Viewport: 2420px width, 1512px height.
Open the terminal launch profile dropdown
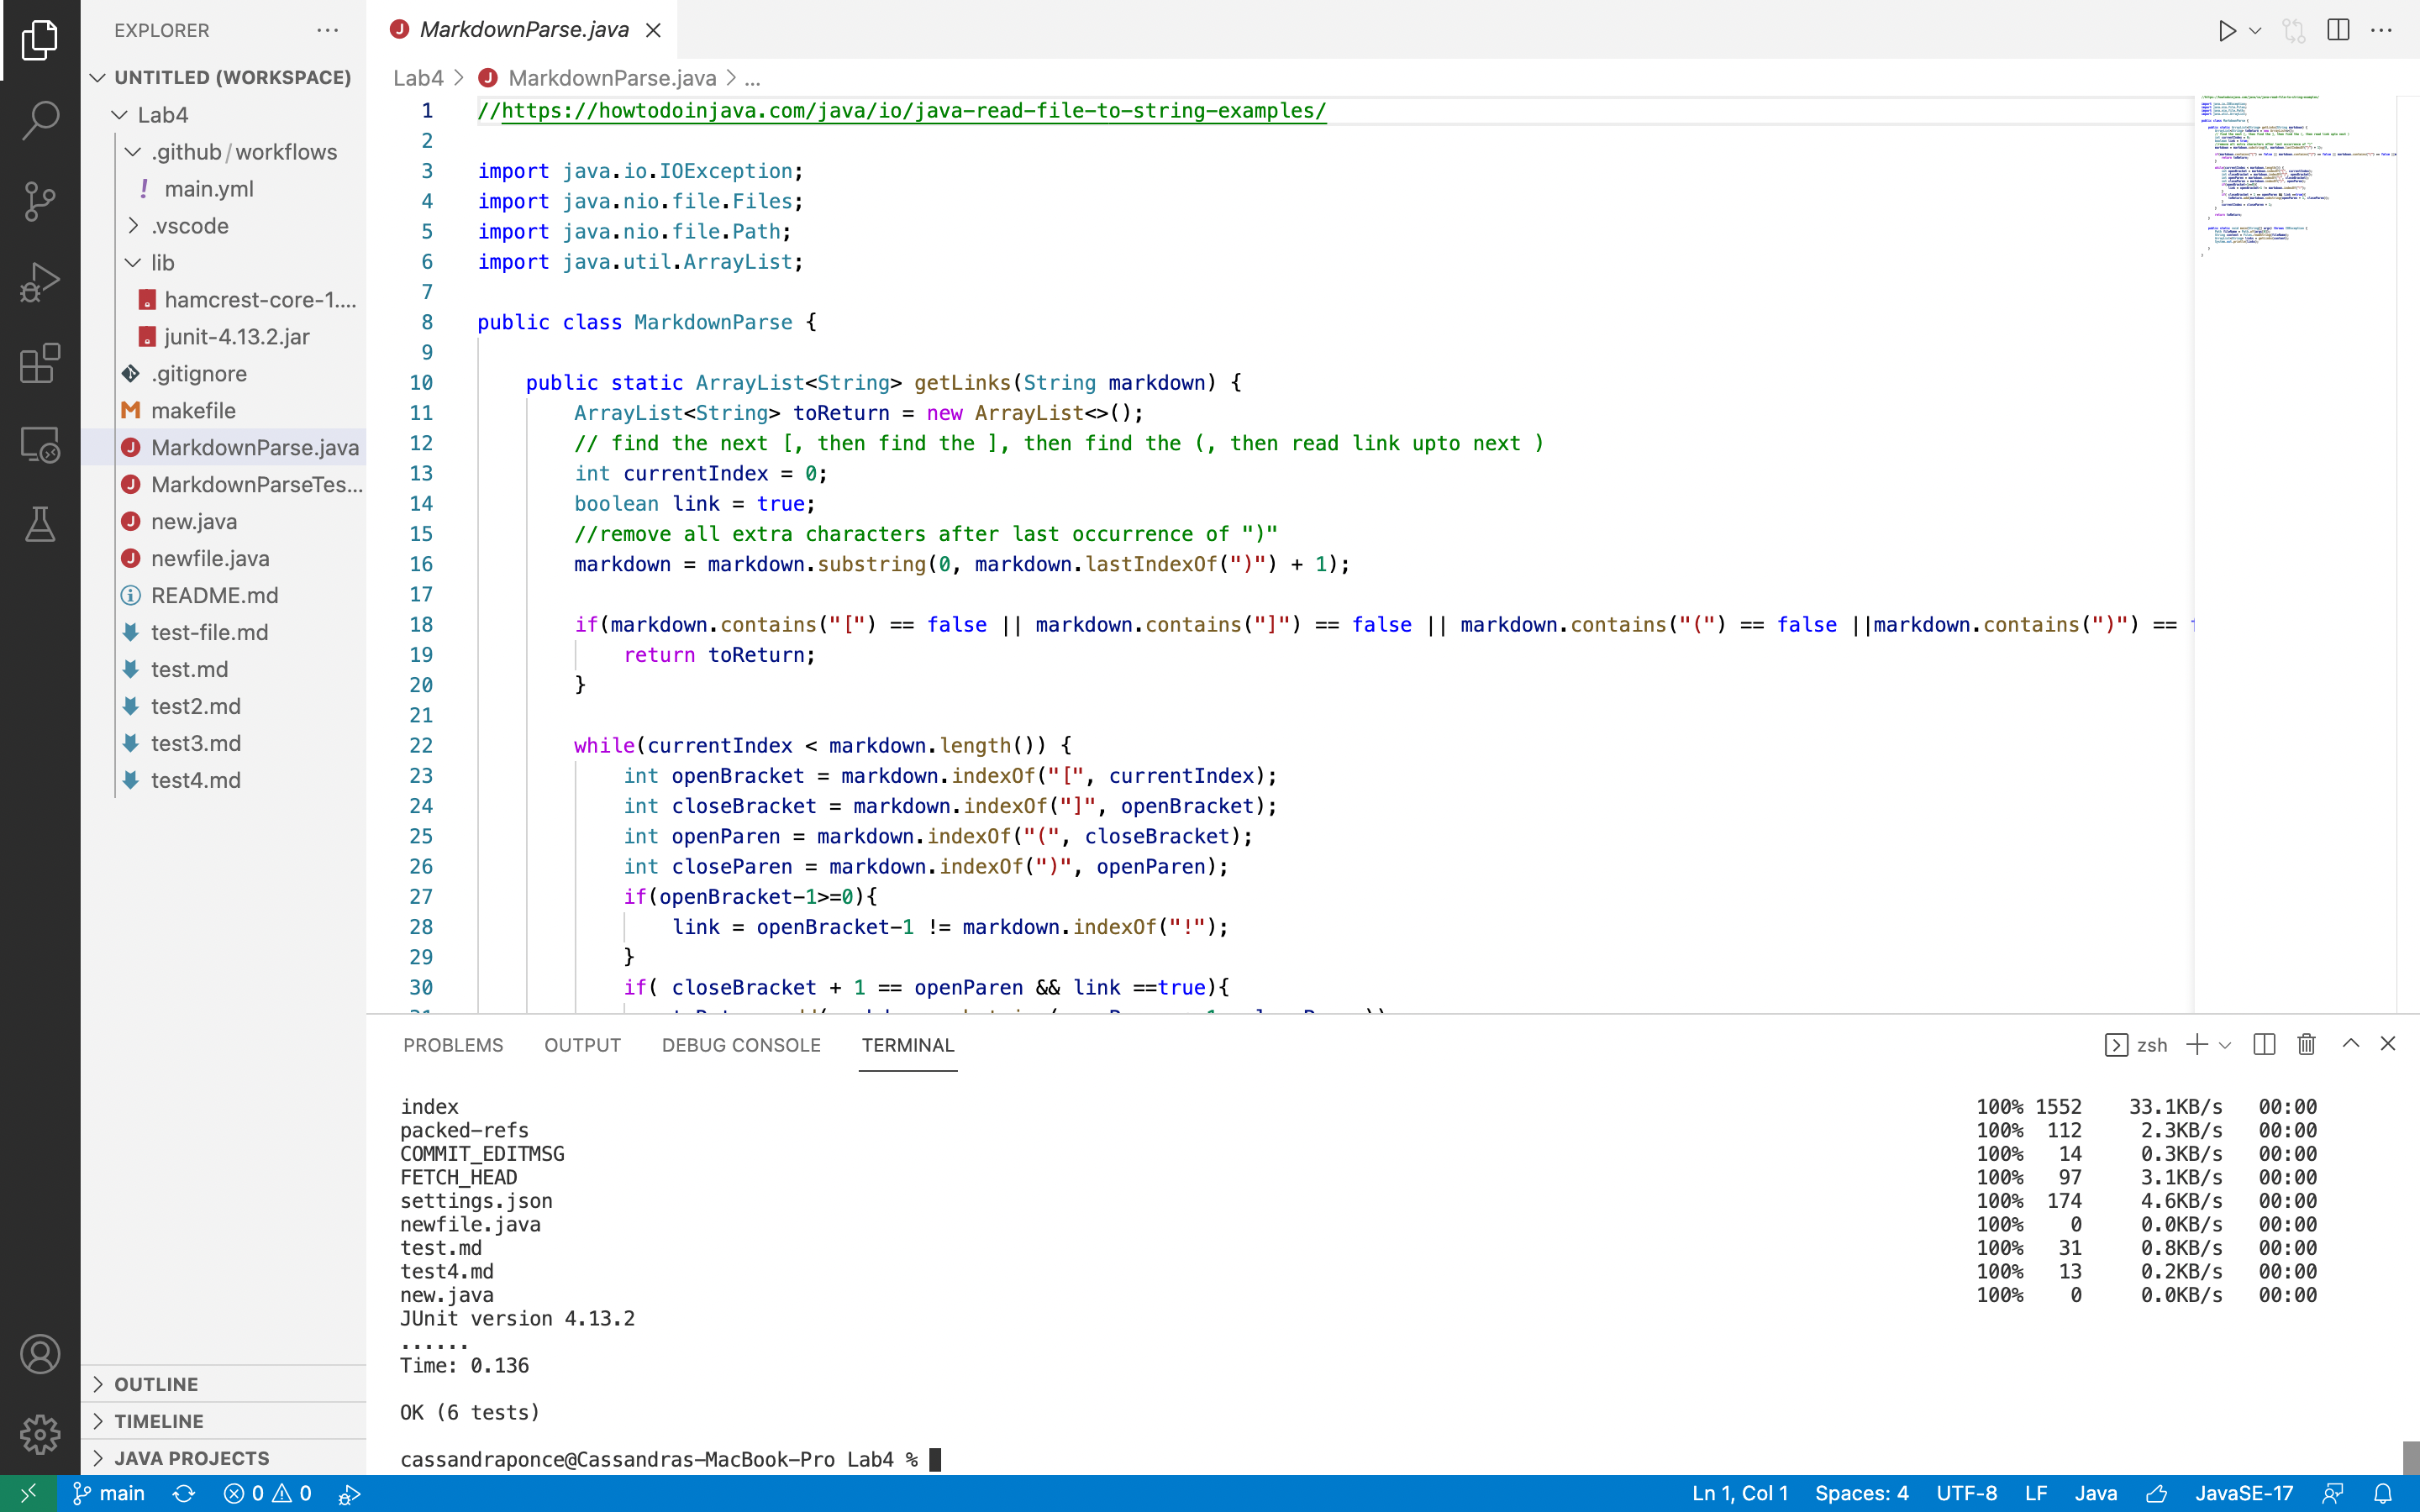click(2225, 1045)
